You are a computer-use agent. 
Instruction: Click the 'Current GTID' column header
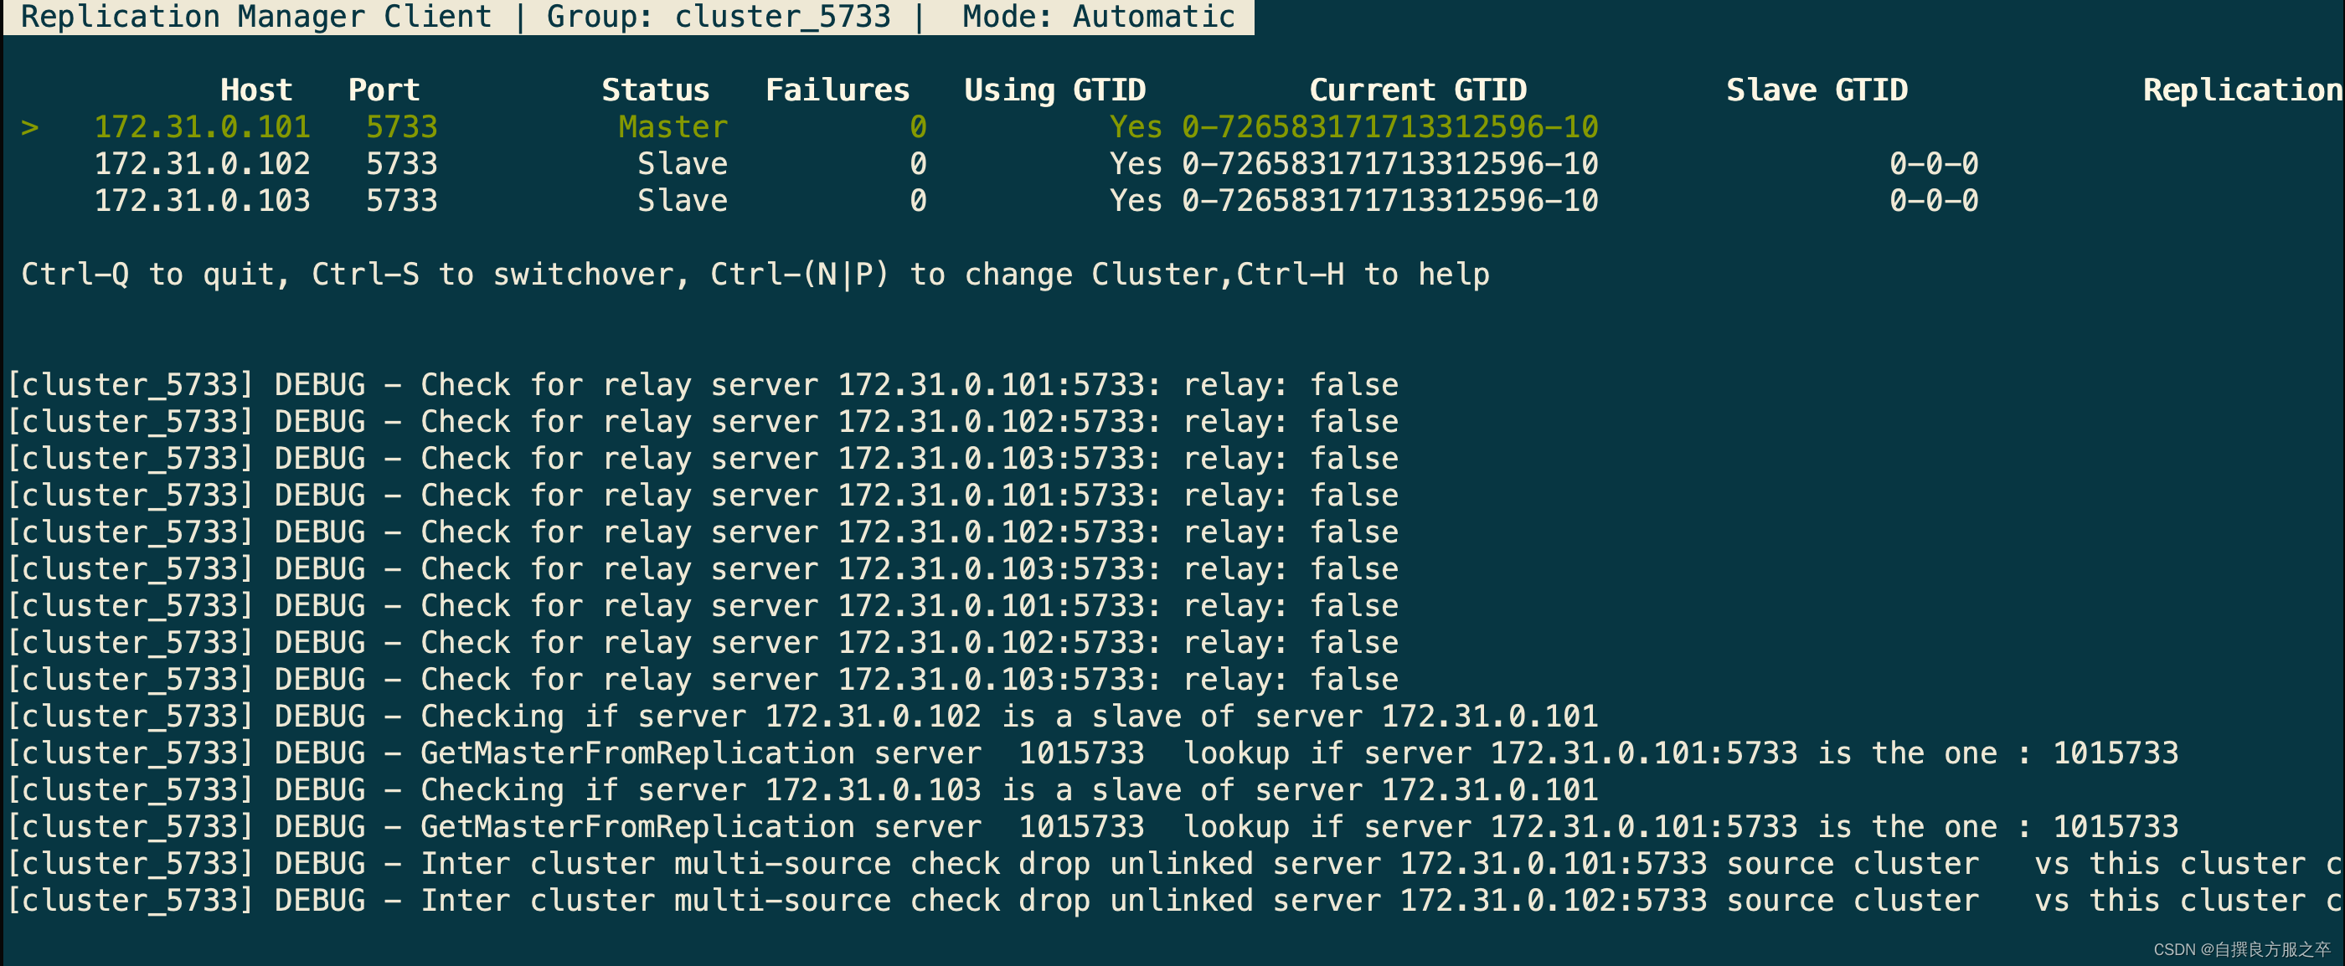(x=1417, y=90)
